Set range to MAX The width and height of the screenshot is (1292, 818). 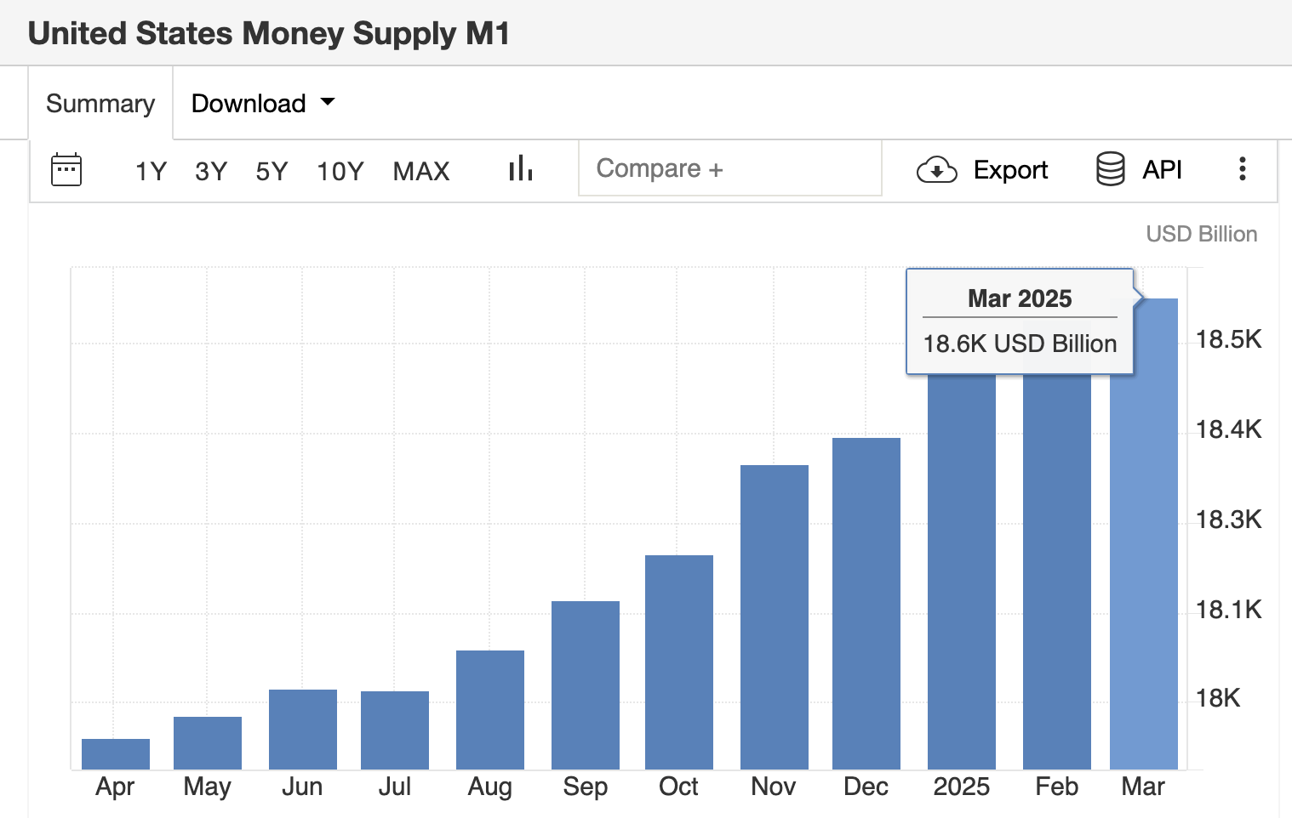pyautogui.click(x=421, y=171)
